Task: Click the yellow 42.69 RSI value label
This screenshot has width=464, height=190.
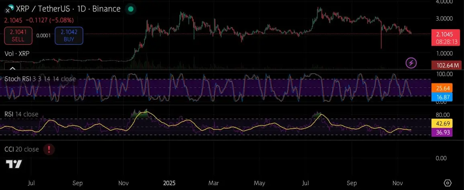Action: [441, 123]
